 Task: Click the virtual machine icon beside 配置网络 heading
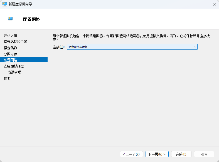10,19
